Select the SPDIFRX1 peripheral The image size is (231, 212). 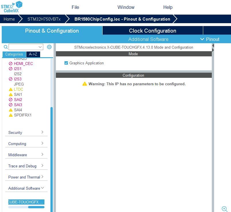coord(23,115)
